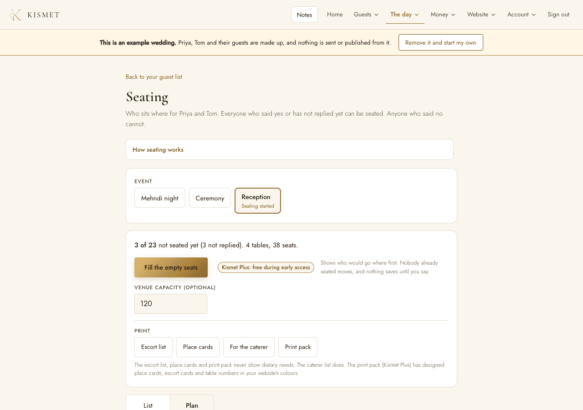
Task: Click Fill the empty seats button
Action: point(171,267)
